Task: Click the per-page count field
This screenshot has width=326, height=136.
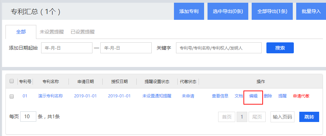Action: pyautogui.click(x=28, y=117)
